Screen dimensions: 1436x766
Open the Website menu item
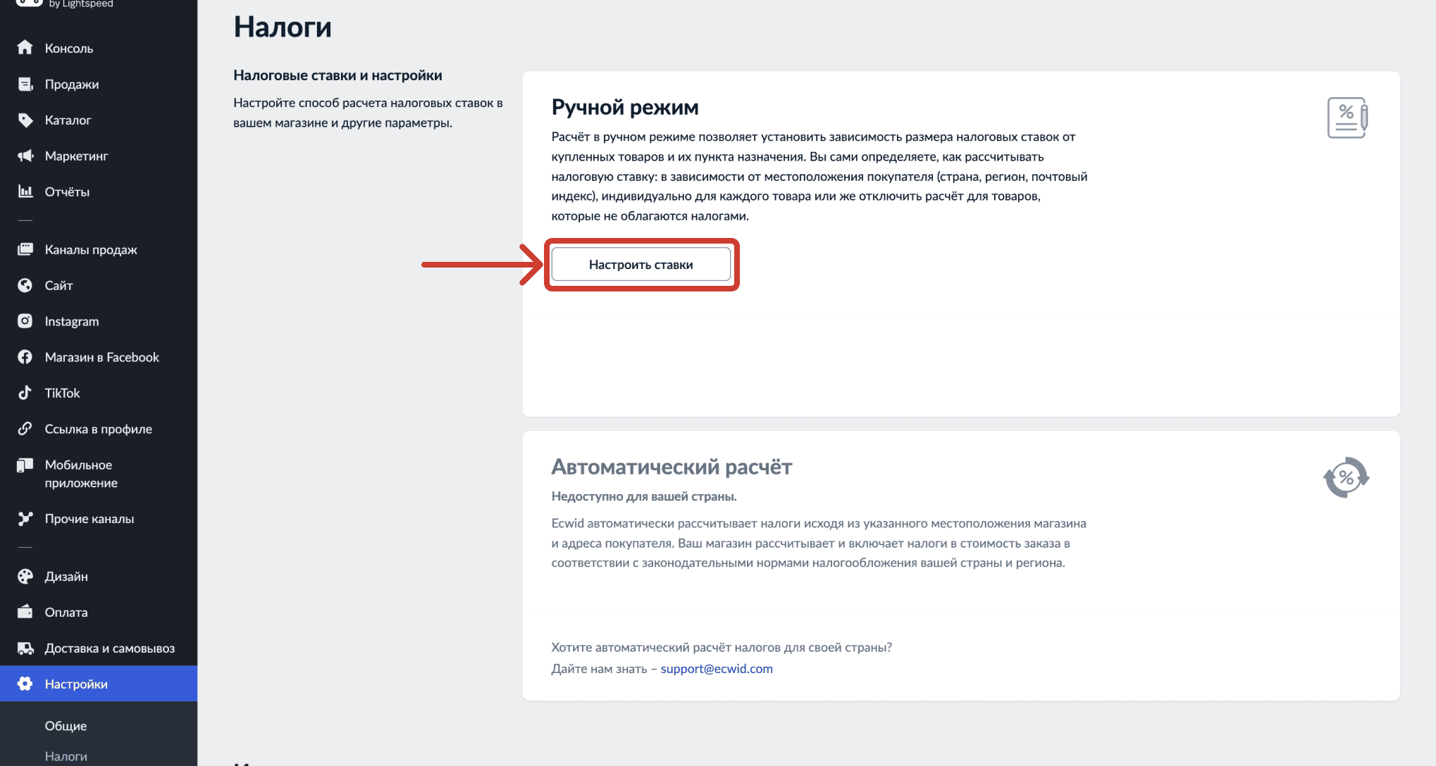[58, 286]
